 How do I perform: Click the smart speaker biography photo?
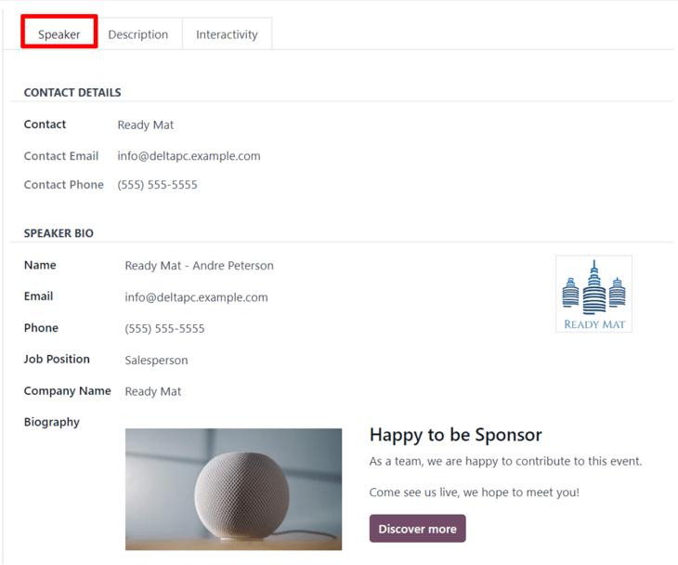[233, 489]
